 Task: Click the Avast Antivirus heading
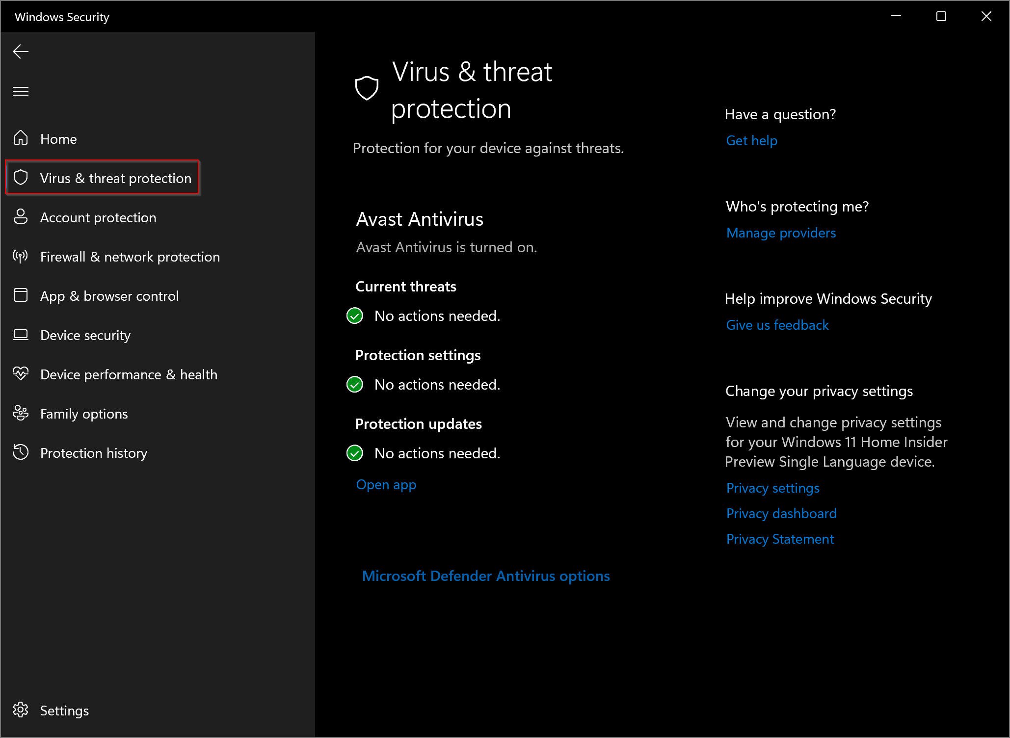pos(420,219)
